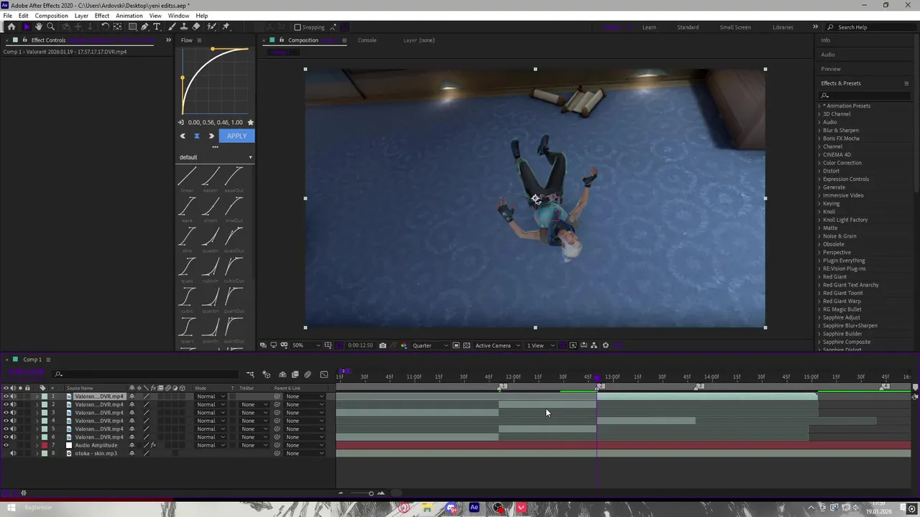
Task: Click the reset exposure icon in viewer footer
Action: point(605,345)
